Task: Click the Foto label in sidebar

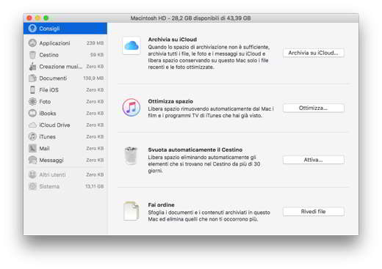Action: pos(45,102)
